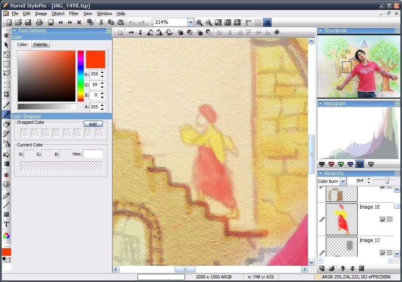The width and height of the screenshot is (402, 282).
Task: Open a file with the folder icon
Action: [x=19, y=23]
